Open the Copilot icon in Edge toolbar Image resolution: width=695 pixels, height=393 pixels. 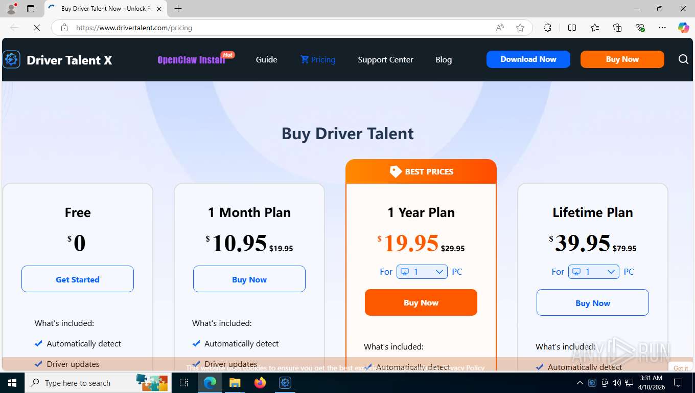tap(683, 28)
